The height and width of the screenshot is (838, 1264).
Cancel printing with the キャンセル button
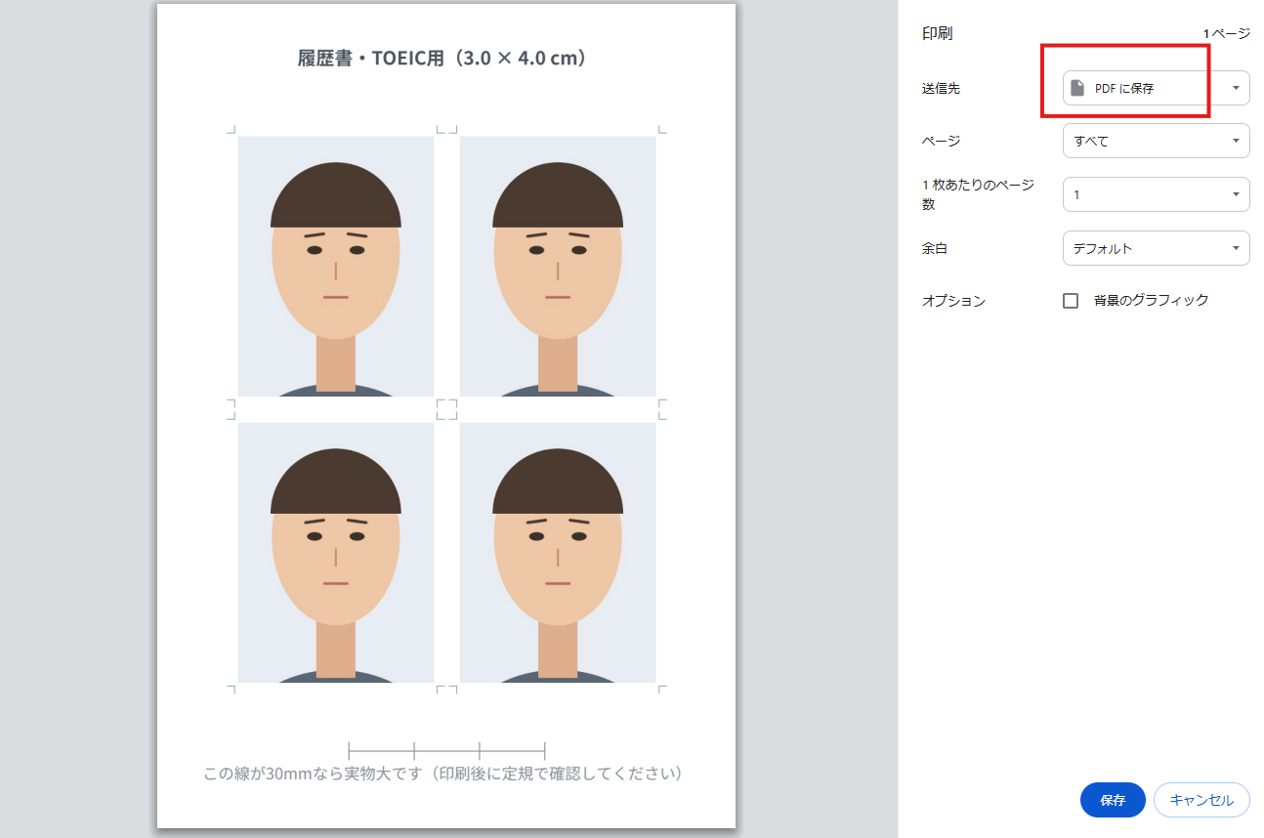1201,800
